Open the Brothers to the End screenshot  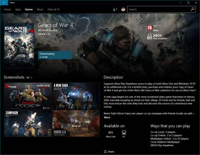pos(28,96)
